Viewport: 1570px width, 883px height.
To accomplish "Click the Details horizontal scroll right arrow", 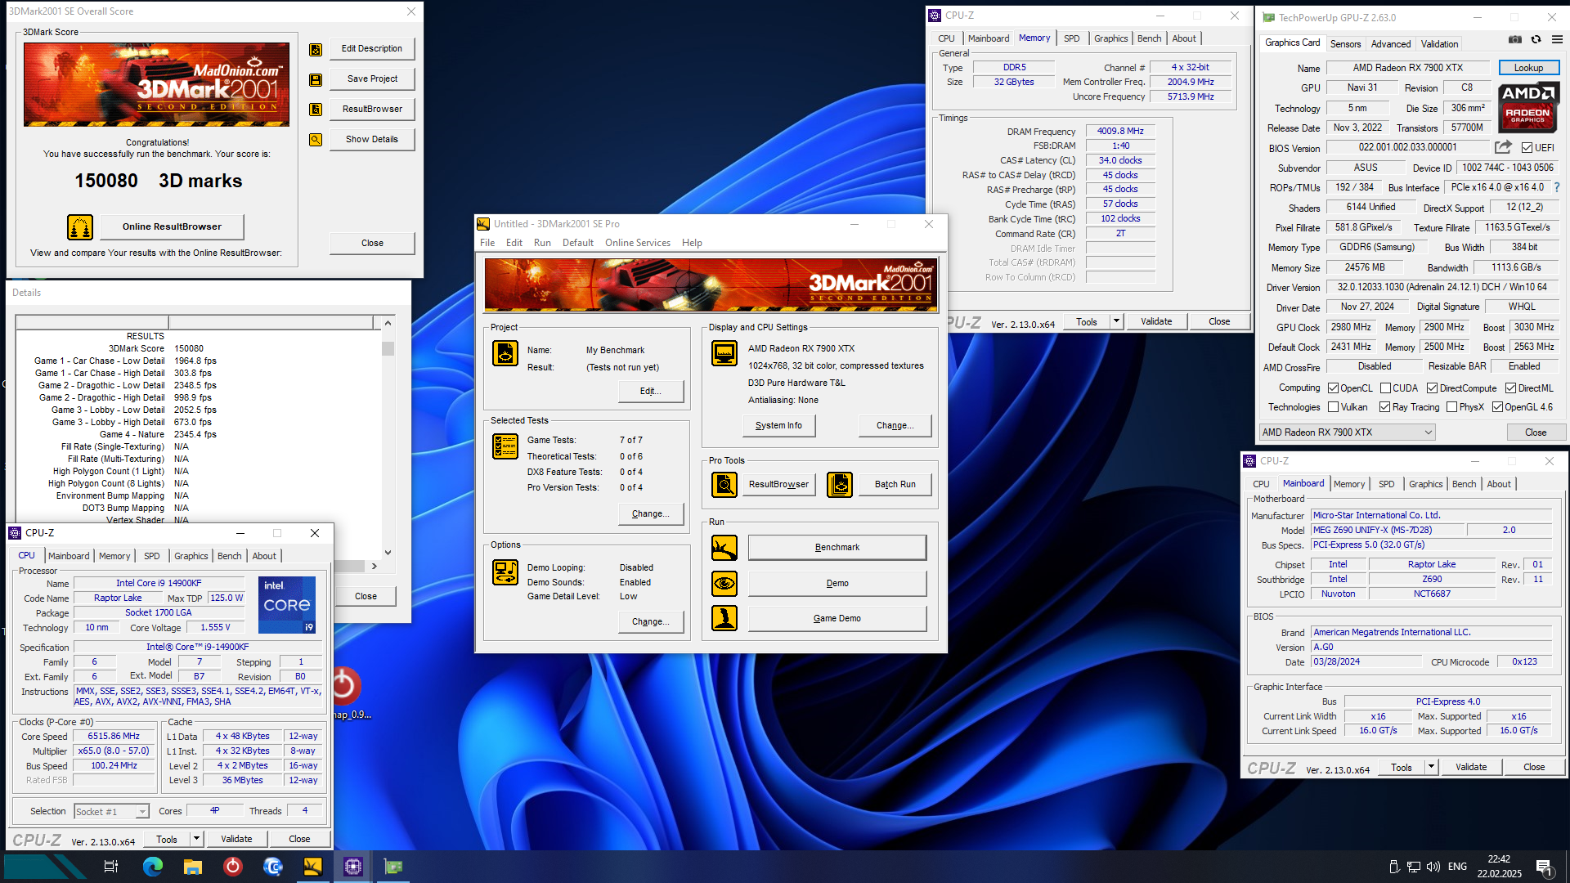I will coord(375,566).
